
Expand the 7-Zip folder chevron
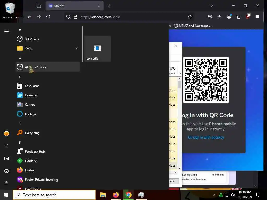(77, 48)
